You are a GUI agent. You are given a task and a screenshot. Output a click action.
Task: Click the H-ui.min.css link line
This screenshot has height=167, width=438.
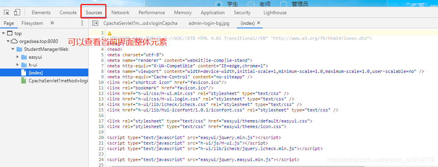[x=198, y=93]
